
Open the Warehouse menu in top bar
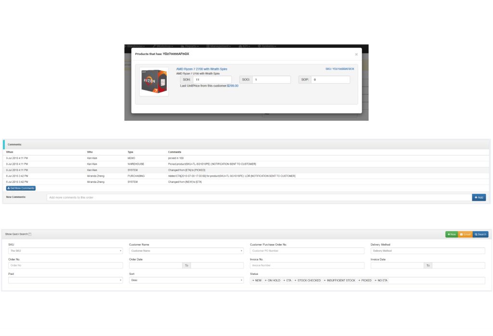tap(135, 46)
